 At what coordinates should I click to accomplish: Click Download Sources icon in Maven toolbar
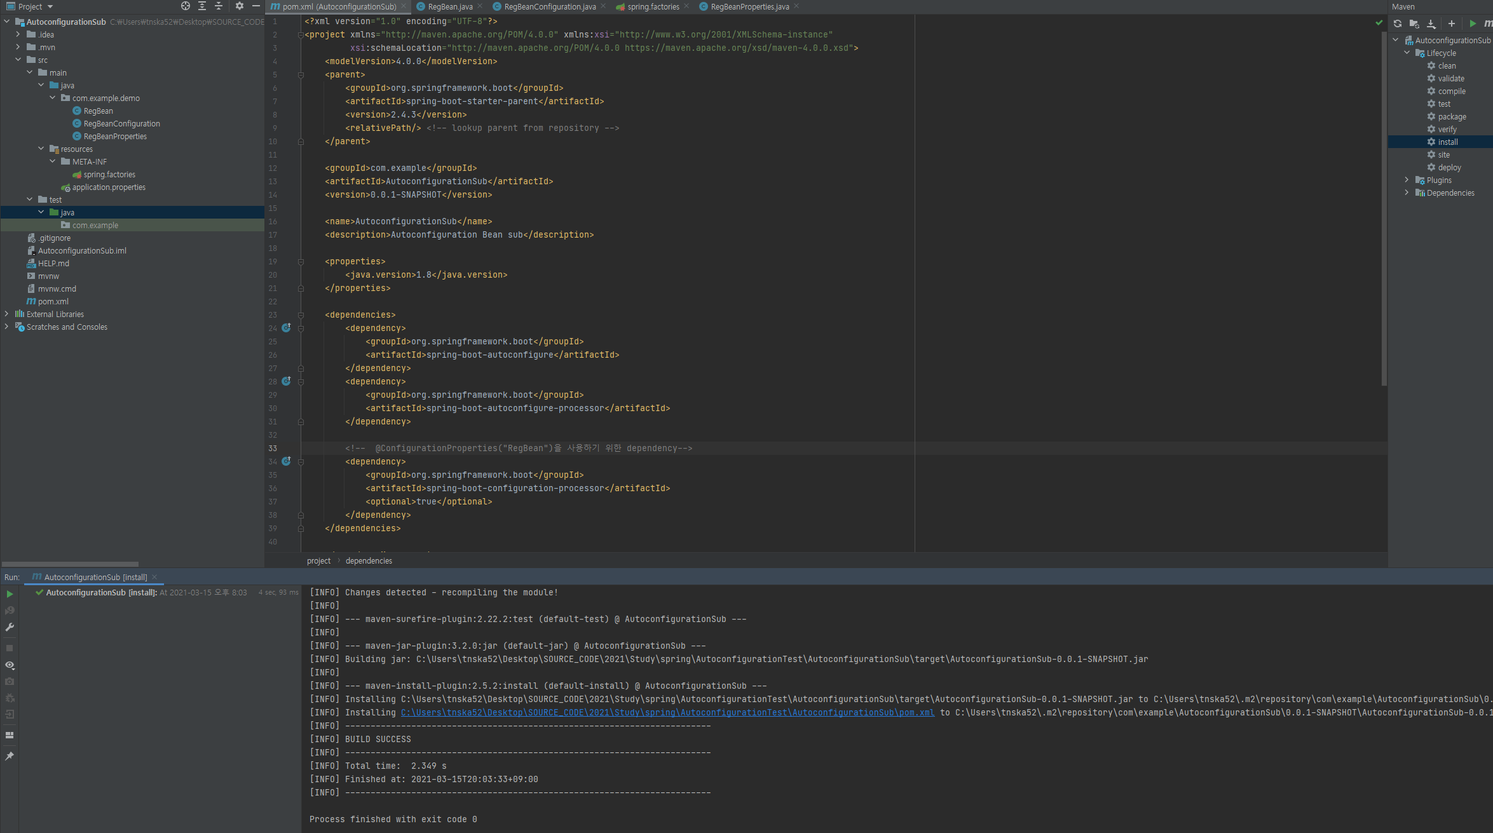(1431, 24)
